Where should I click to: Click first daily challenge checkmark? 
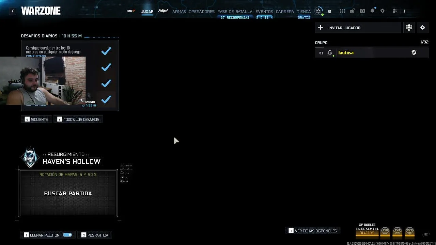(106, 51)
